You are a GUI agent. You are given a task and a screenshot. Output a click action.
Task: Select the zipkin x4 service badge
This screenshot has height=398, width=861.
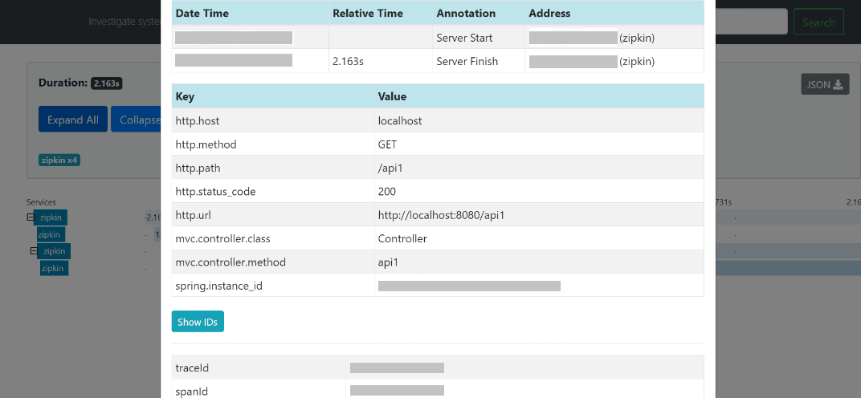coord(59,160)
